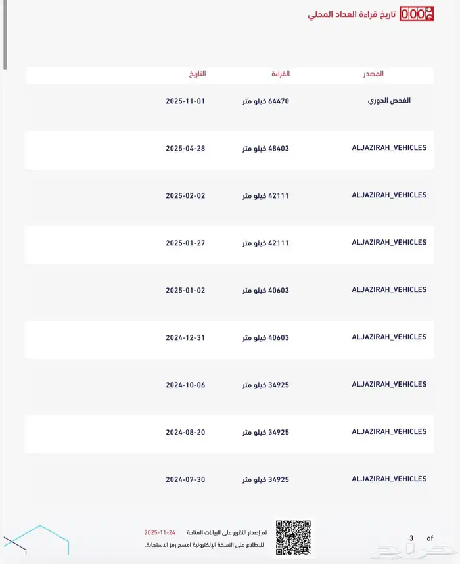This screenshot has width=460, height=564.
Task: Click the التاريخ column header
Action: point(196,74)
